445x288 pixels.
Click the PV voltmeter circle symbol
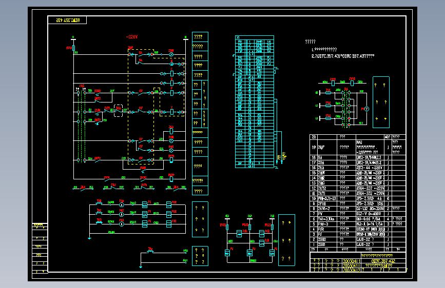click(366, 109)
